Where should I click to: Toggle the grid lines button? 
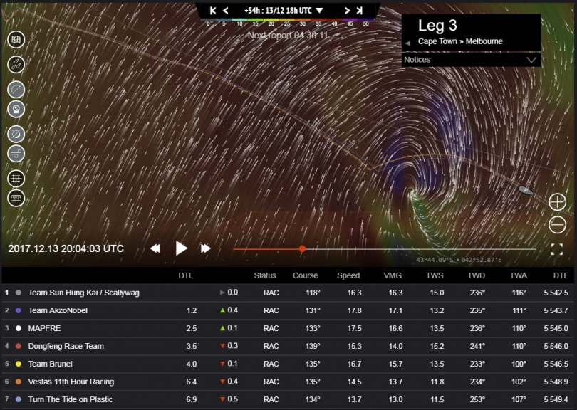click(x=16, y=179)
